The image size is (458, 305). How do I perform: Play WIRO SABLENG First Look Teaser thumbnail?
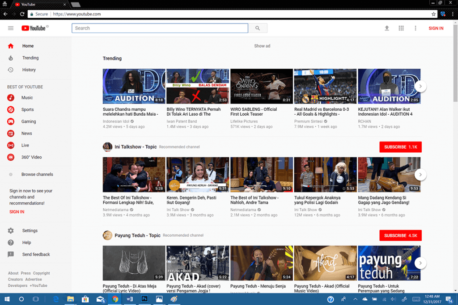click(x=261, y=86)
